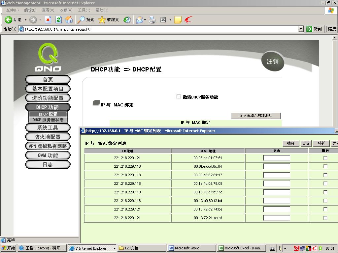Go to the browser Home page icon
This screenshot has width=338, height=253.
coord(69,20)
